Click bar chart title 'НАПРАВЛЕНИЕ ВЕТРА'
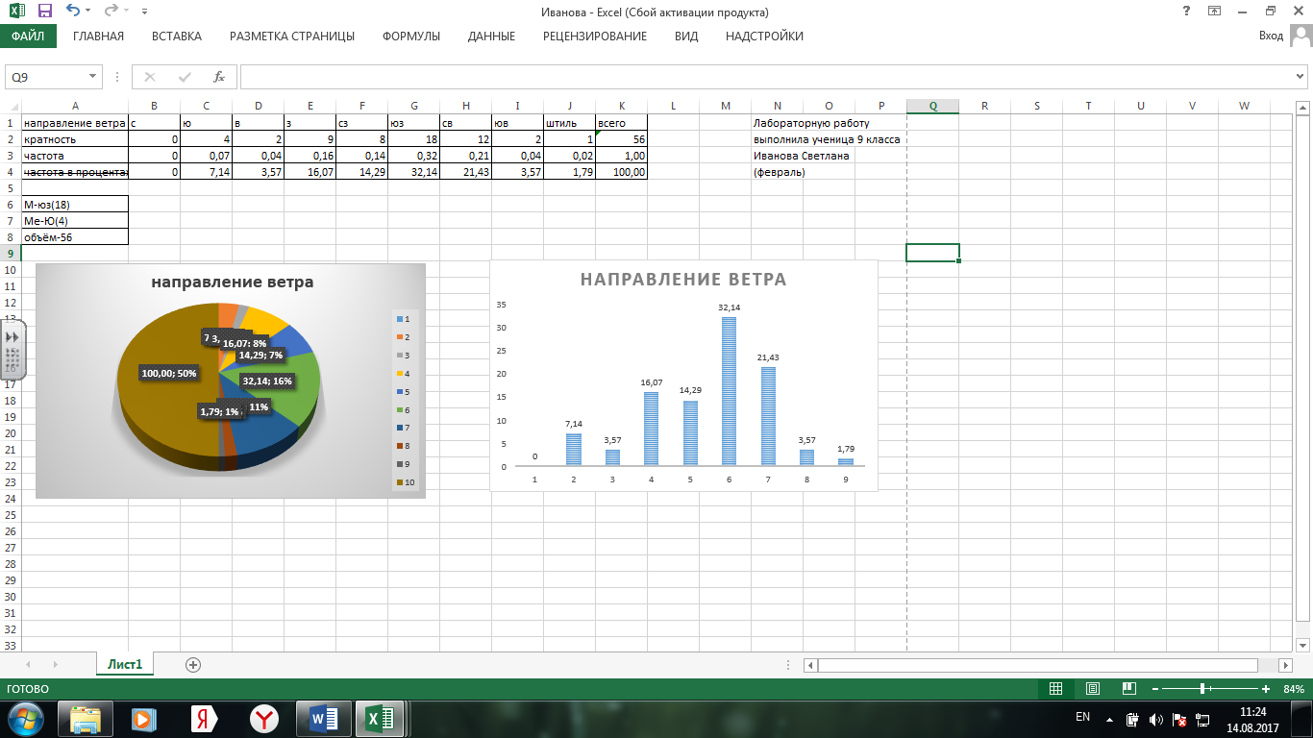The image size is (1313, 738). point(683,280)
